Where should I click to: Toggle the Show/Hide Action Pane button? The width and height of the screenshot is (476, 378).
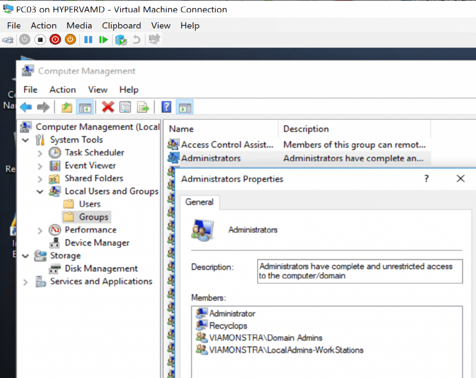click(x=185, y=107)
